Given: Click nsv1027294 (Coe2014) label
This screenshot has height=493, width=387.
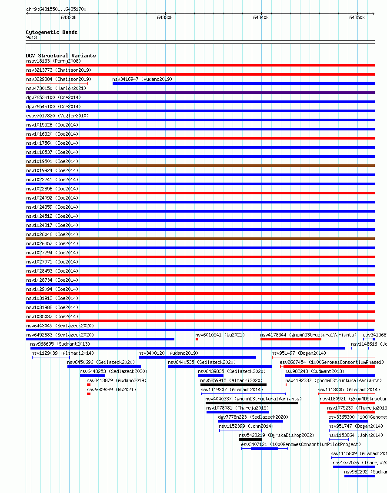Looking at the screenshot, I should (52, 253).
